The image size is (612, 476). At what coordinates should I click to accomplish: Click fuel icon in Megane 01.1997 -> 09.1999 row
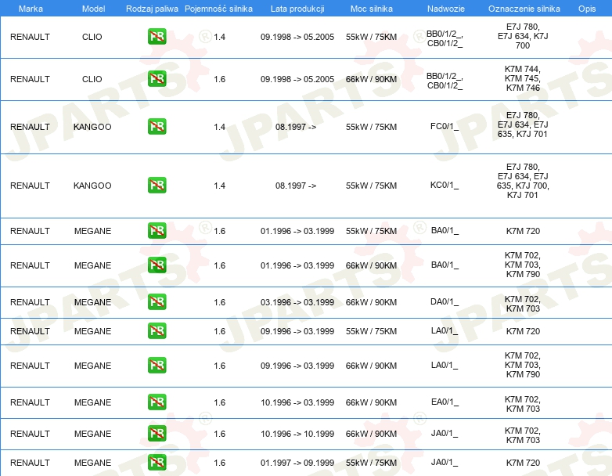(x=157, y=463)
